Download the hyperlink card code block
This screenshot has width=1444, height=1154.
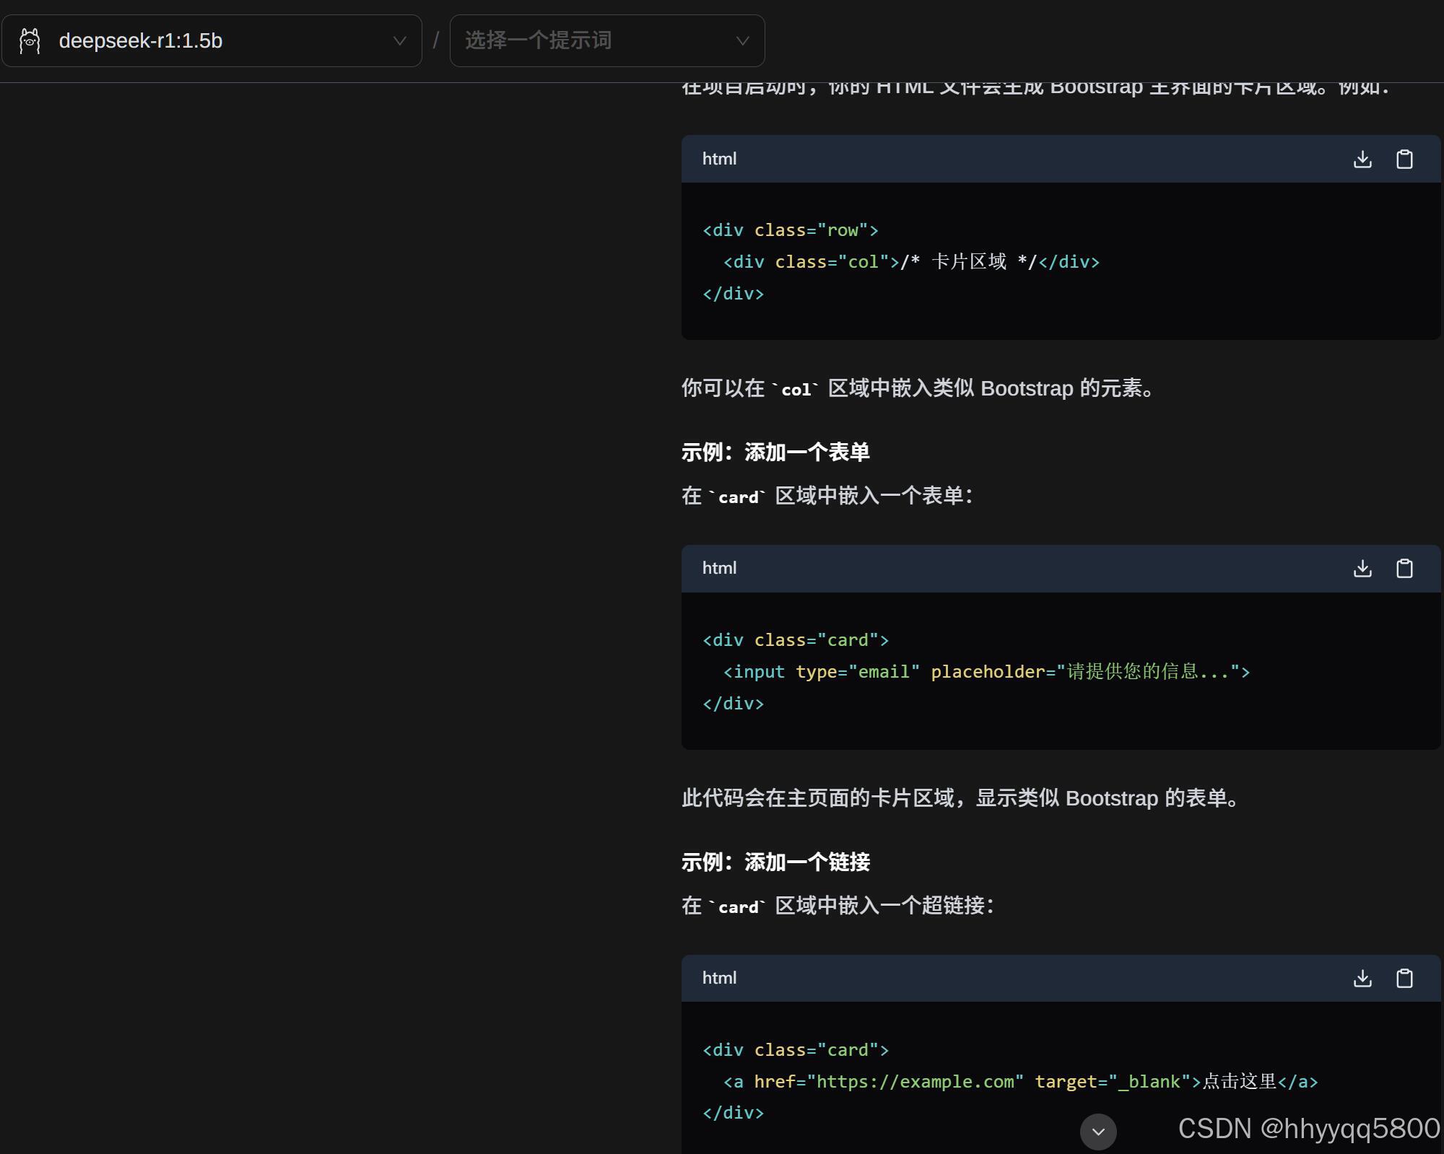[x=1362, y=979]
